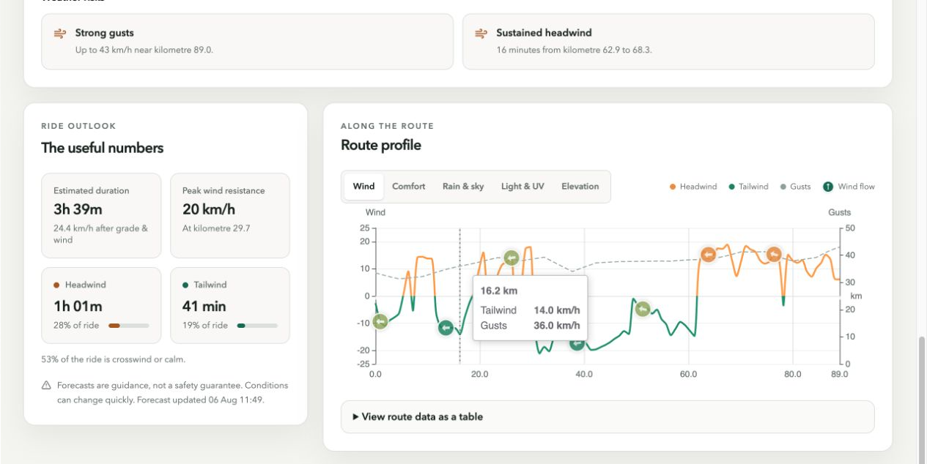This screenshot has width=927, height=464.
Task: Click the 'Route profile' heading
Action: [x=381, y=146]
